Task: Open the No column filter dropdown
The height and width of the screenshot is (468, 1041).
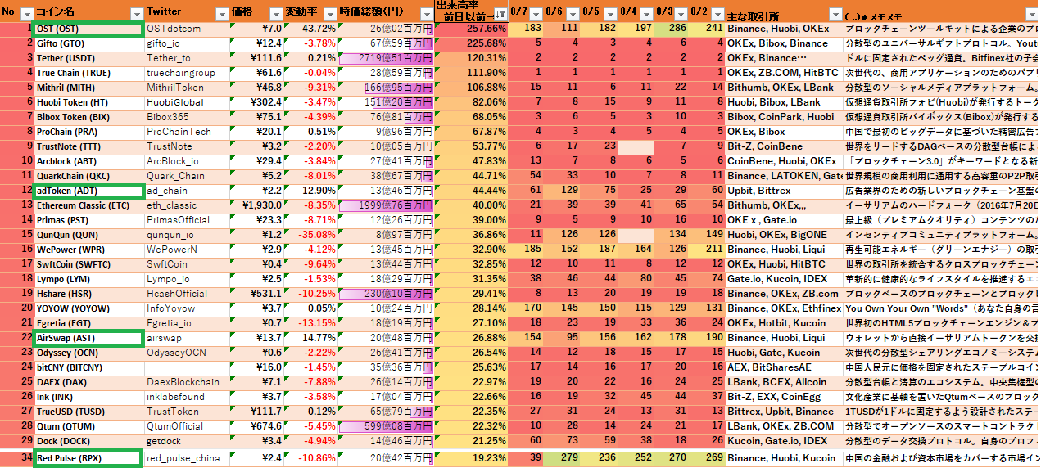Action: pos(26,14)
